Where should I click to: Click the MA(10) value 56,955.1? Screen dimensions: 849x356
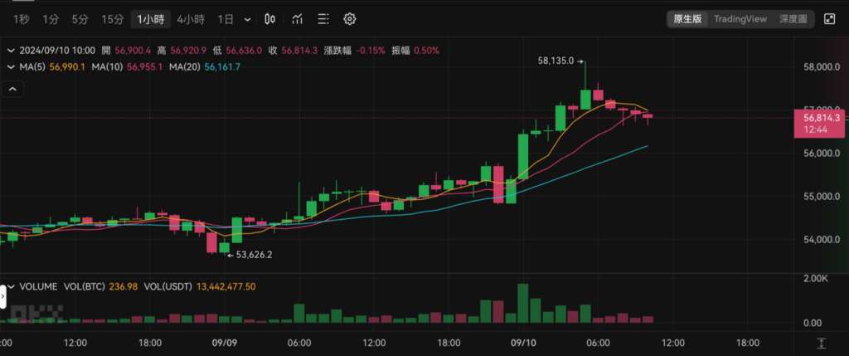[x=146, y=66]
